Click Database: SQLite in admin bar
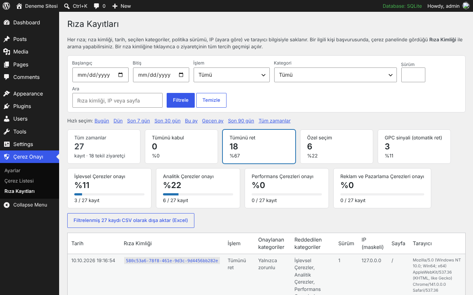The height and width of the screenshot is (295, 473). [402, 6]
